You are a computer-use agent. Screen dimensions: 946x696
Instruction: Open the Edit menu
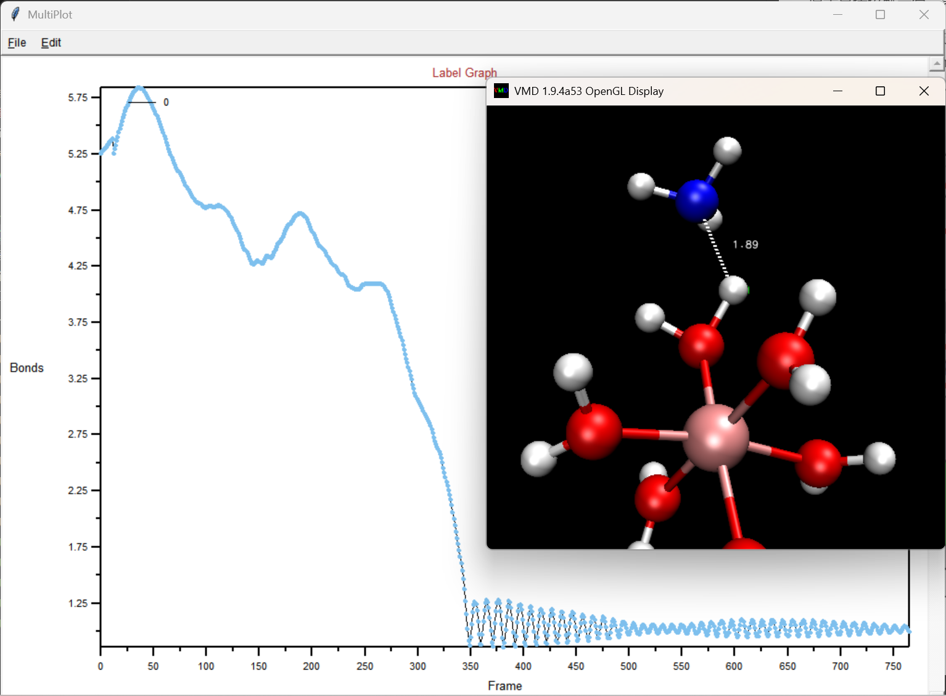(x=51, y=43)
